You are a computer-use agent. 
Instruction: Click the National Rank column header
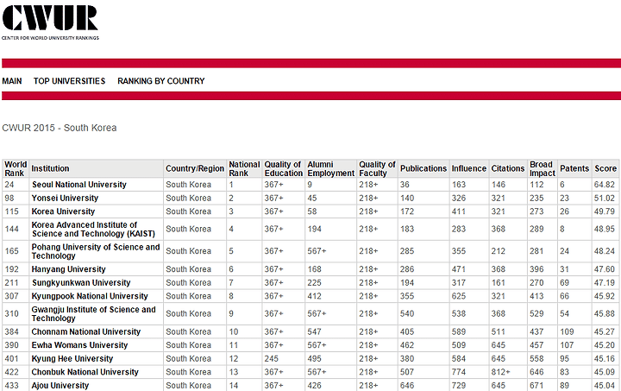(x=244, y=169)
